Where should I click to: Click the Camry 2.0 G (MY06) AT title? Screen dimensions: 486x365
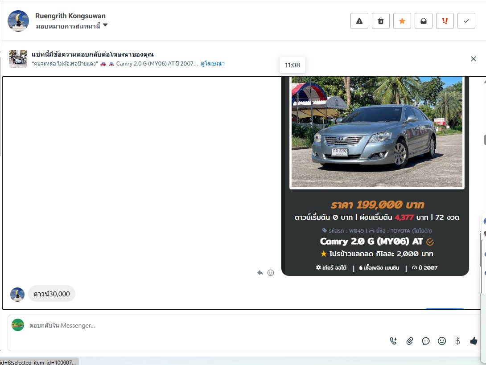(371, 242)
